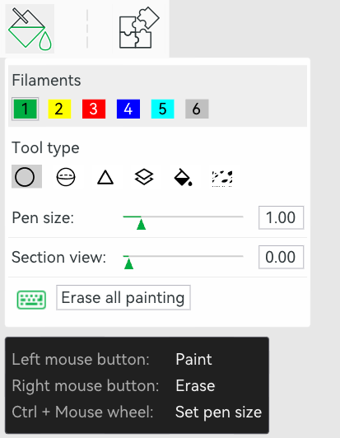Focus the Section view value field
The image size is (340, 438).
[281, 257]
